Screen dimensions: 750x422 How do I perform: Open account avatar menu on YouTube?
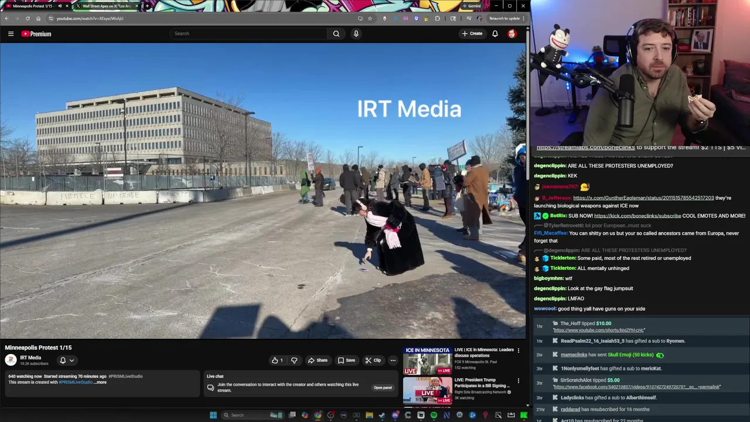[512, 33]
